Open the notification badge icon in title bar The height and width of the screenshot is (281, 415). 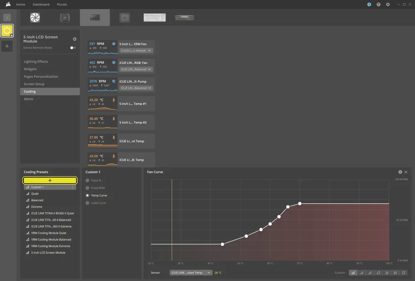click(x=369, y=5)
